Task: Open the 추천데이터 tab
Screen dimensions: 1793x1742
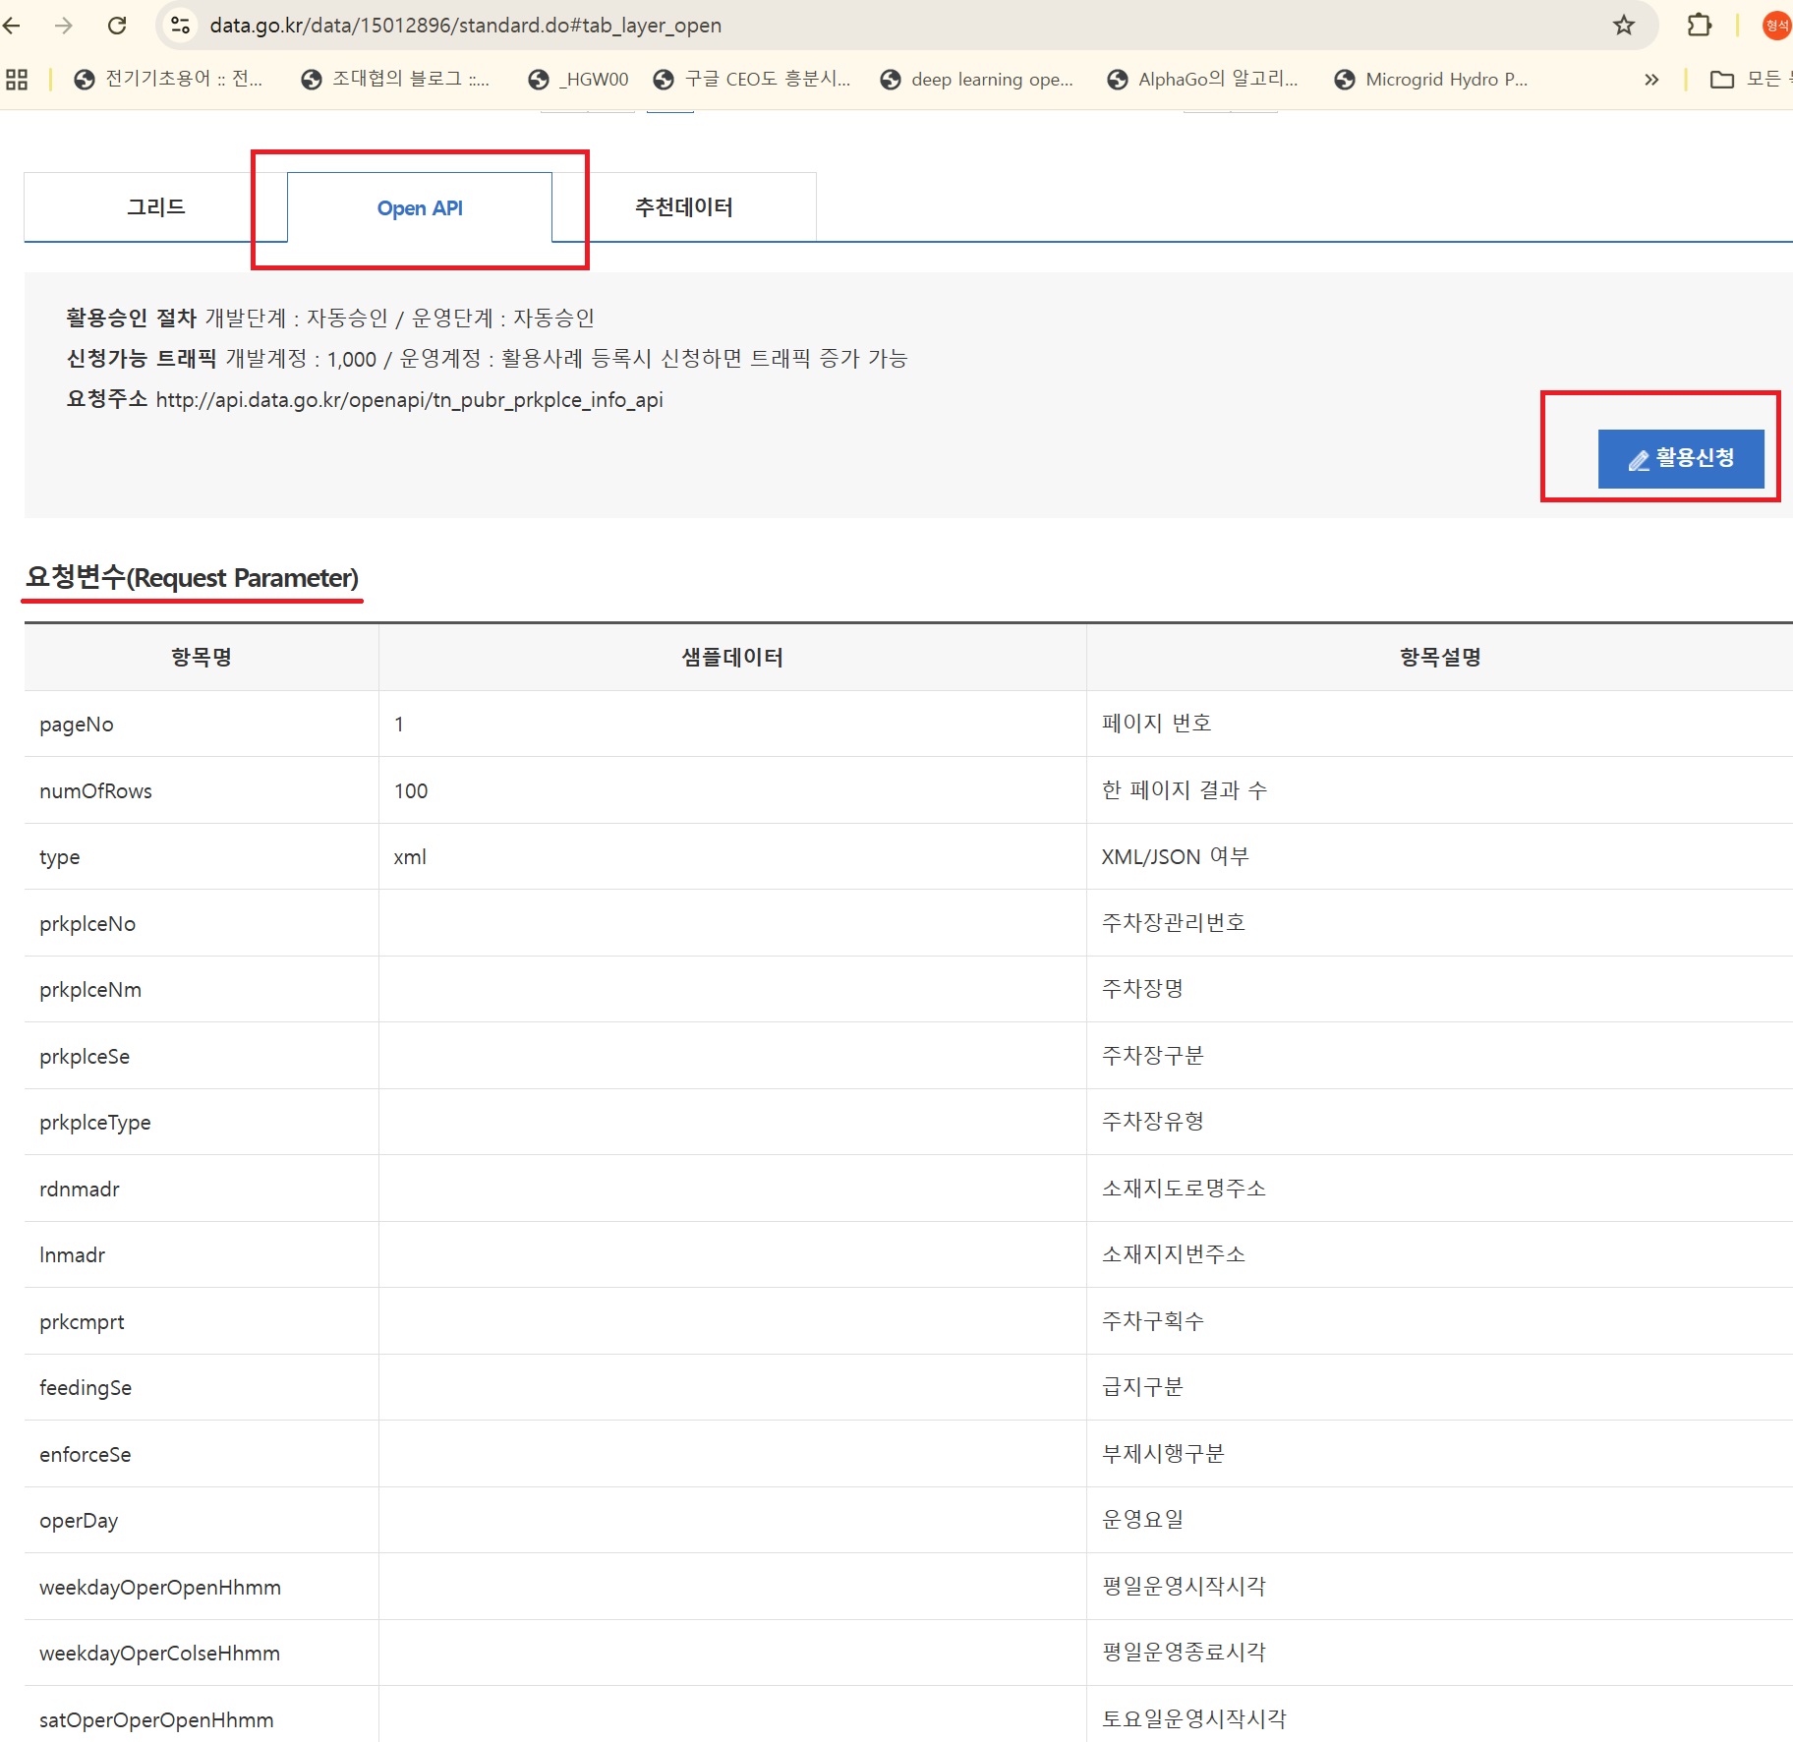Action: [683, 207]
